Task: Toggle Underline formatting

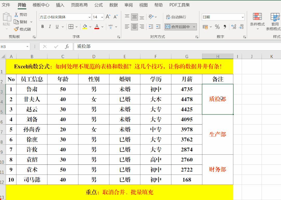Action: 57,27
